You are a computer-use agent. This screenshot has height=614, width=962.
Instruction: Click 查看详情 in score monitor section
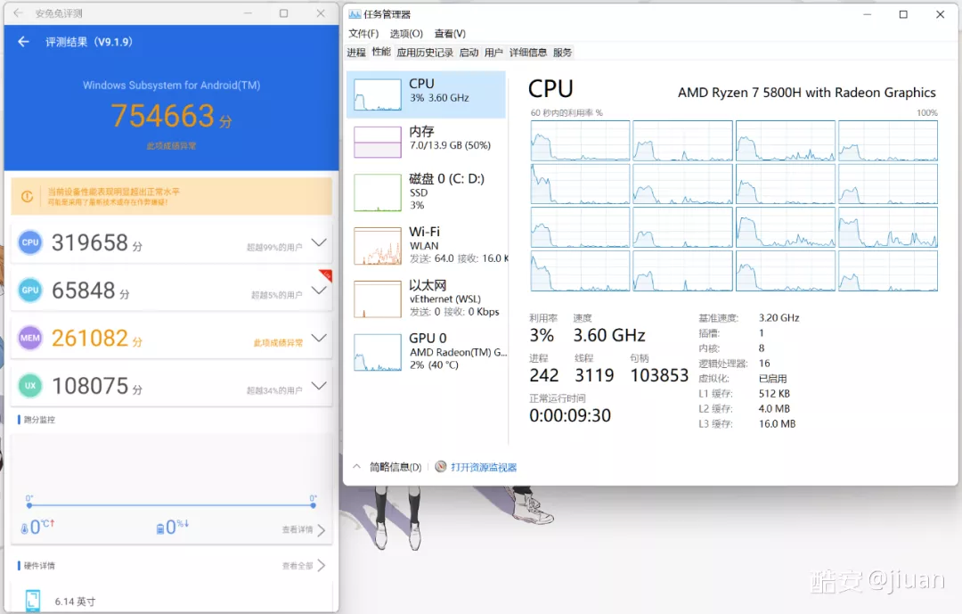[298, 529]
